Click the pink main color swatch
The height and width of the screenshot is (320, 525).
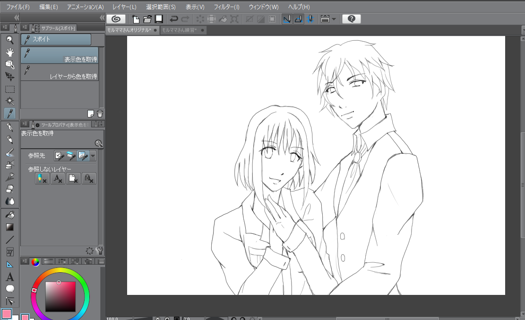(x=6, y=314)
